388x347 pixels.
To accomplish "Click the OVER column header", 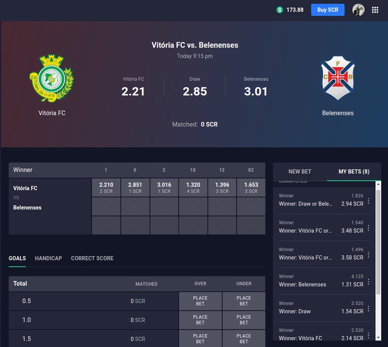I will tap(200, 283).
